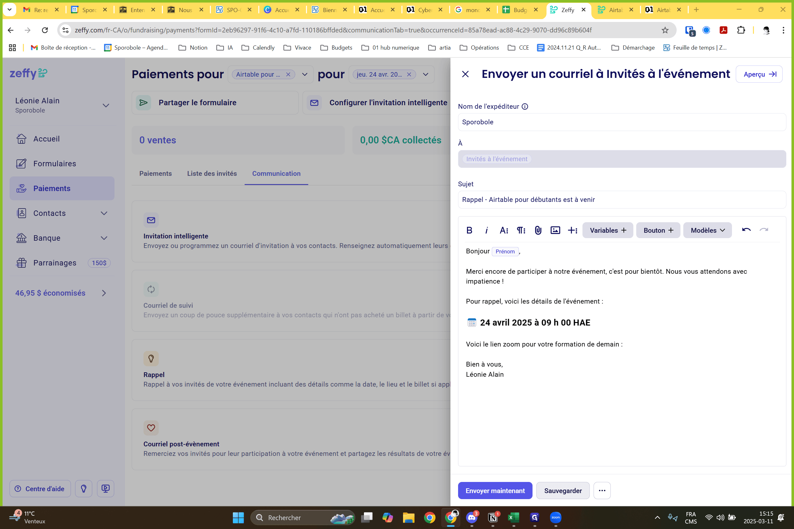Switch to the Liste des invités tab
The image size is (794, 529).
[x=212, y=173]
